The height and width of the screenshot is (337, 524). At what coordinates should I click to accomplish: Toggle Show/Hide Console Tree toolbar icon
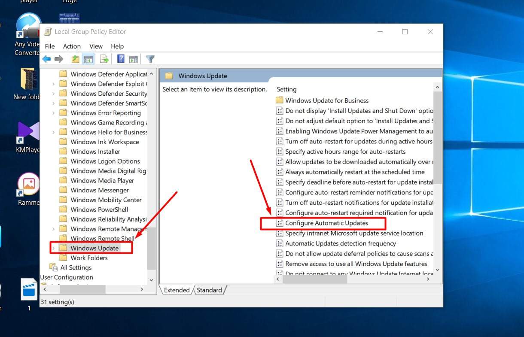point(88,59)
